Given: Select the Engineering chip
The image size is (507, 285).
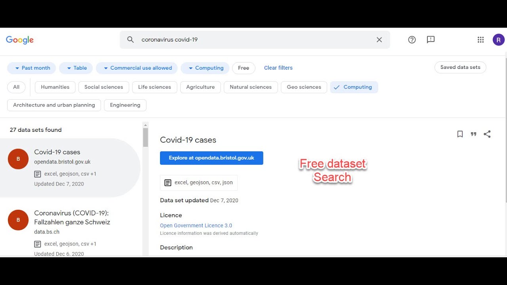Looking at the screenshot, I should tap(125, 105).
